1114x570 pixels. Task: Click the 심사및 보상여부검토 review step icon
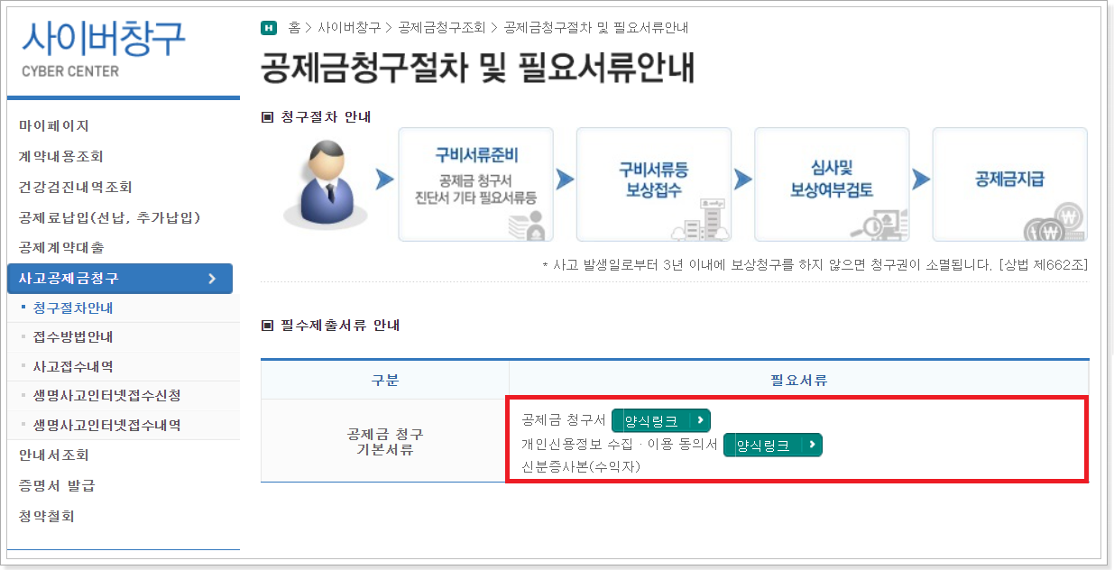click(831, 183)
